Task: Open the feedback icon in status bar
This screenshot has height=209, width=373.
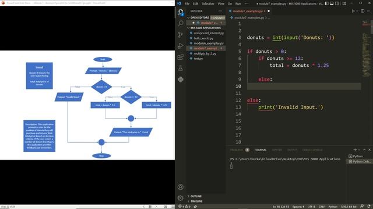Action: (x=362, y=207)
